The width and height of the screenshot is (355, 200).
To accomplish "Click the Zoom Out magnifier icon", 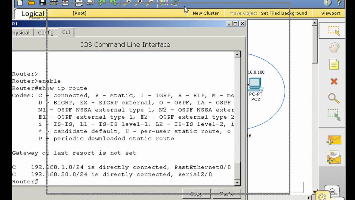I will 150,3.
